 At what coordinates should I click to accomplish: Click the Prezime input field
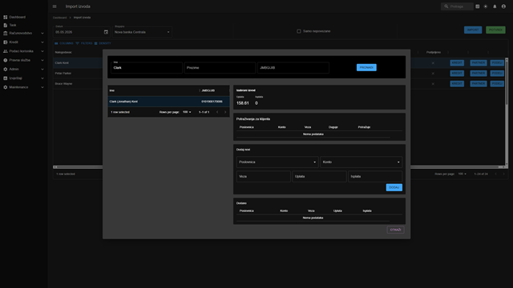coord(220,67)
